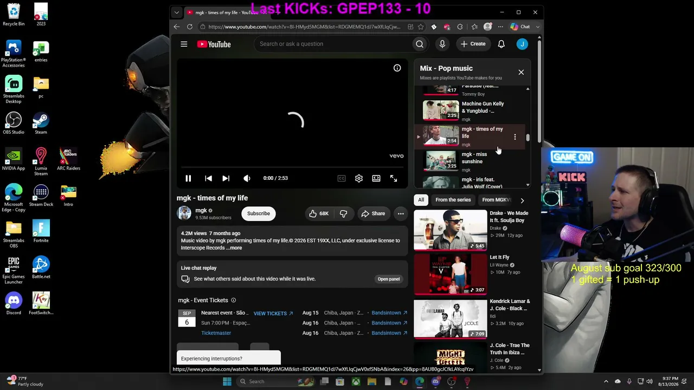Open the live chat replay panel

(x=389, y=279)
